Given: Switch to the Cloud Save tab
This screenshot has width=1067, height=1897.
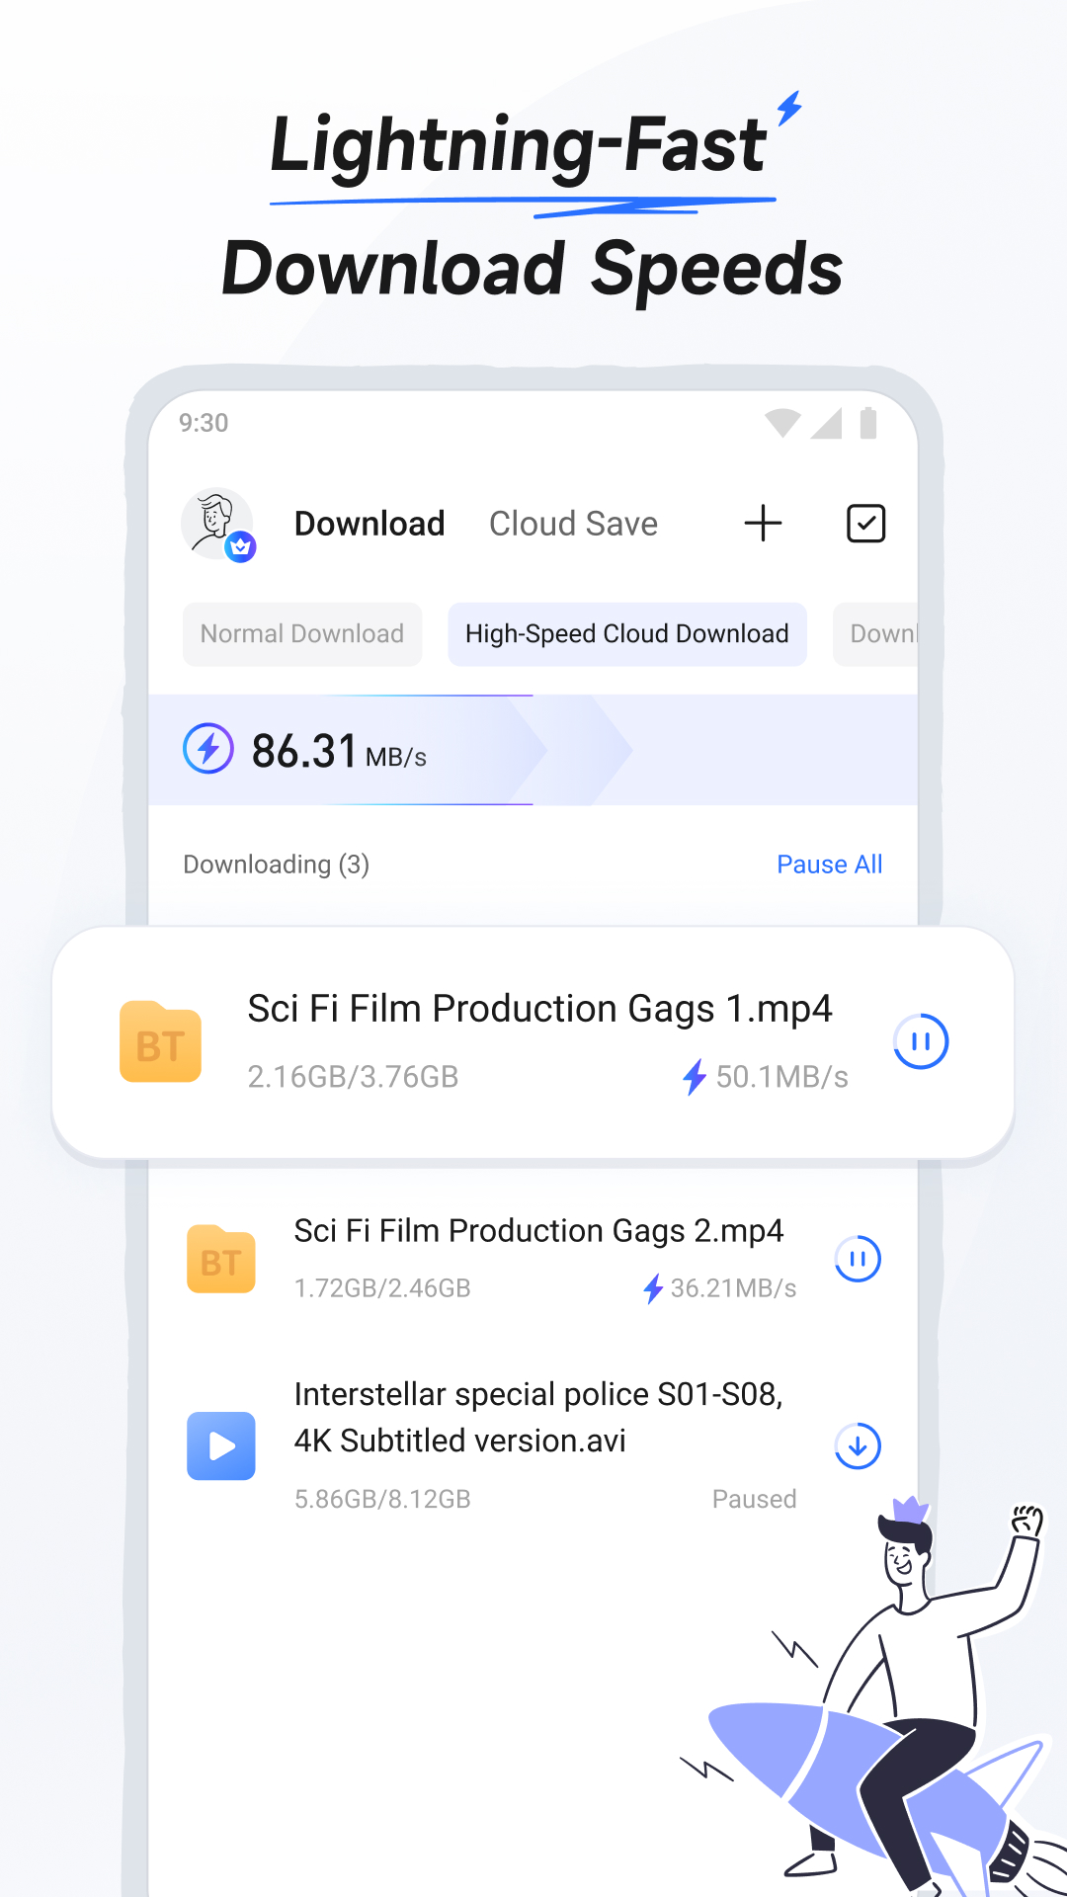Looking at the screenshot, I should [x=573, y=524].
